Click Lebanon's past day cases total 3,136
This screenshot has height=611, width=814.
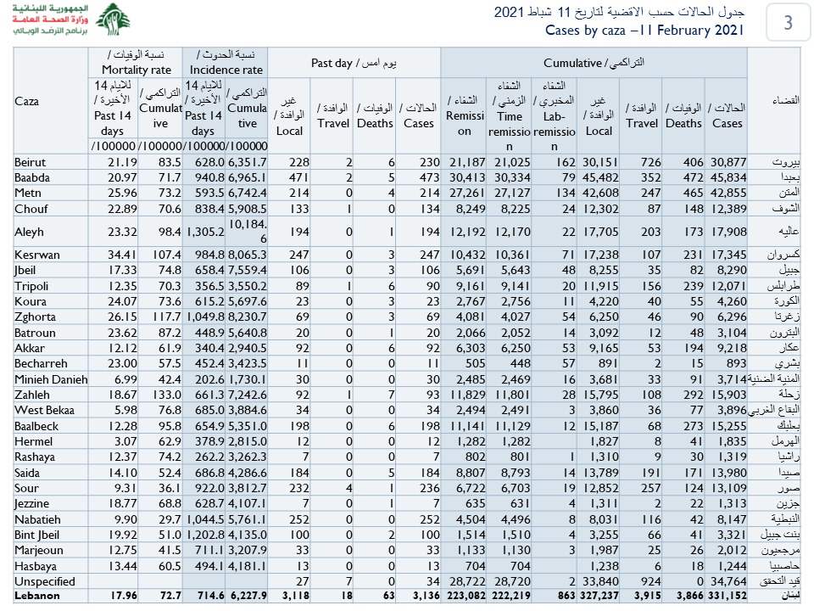click(x=427, y=596)
